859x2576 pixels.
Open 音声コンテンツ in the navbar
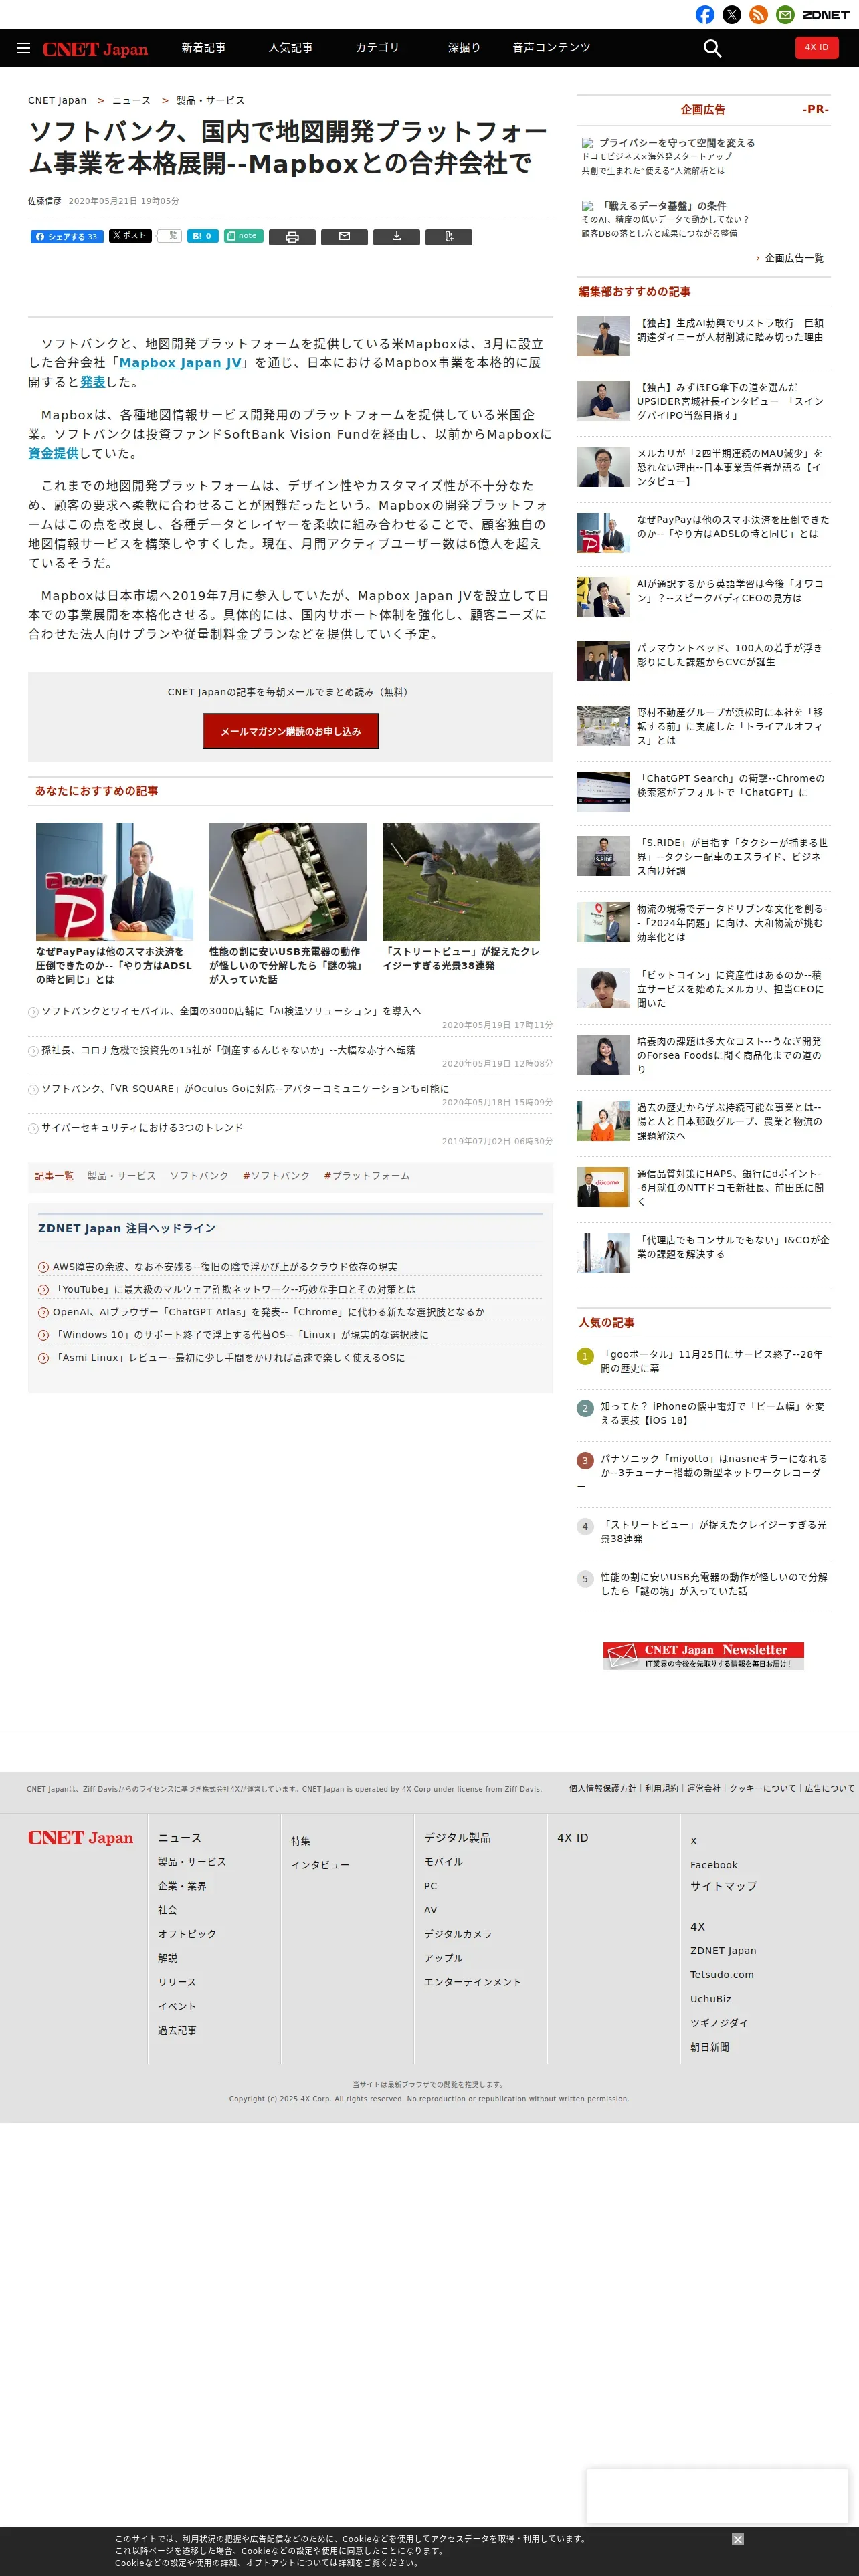point(552,48)
